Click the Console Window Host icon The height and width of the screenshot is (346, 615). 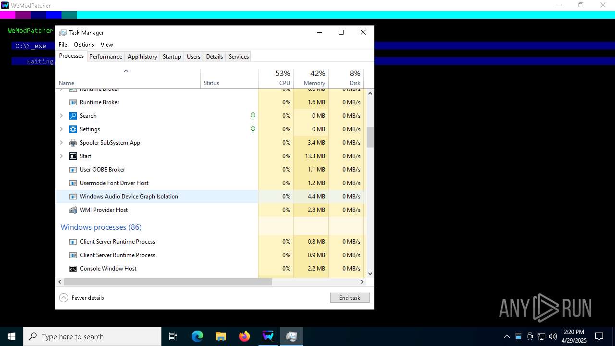73,269
